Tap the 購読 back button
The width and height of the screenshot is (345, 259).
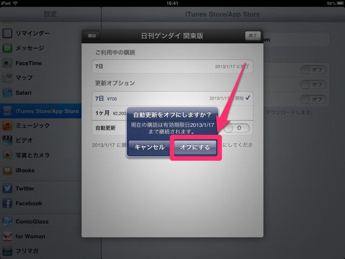92,36
